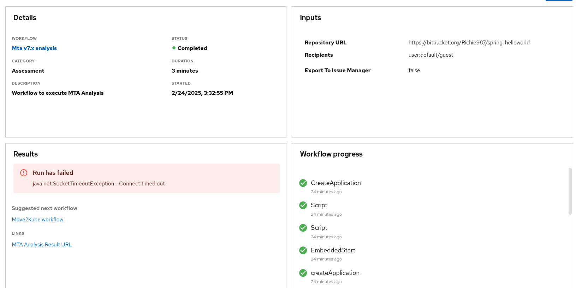Click the EmbeddedStart step label
Viewport: 576px width, 288px height.
point(333,250)
